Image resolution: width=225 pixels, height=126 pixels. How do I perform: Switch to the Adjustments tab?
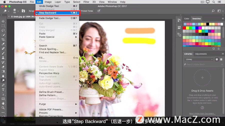201,54
